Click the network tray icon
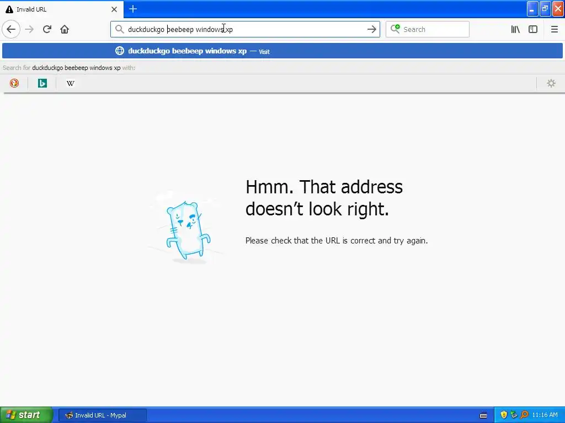 [x=514, y=415]
